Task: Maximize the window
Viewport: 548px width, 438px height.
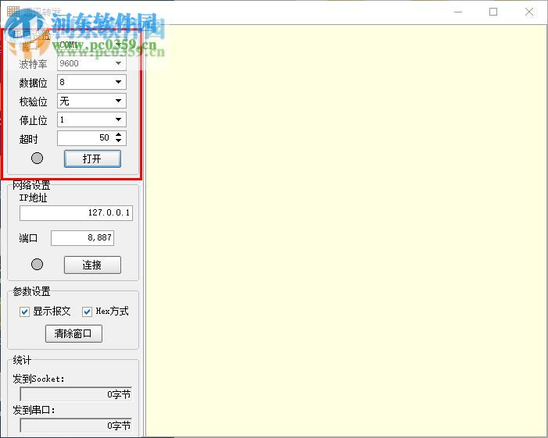Action: 493,12
